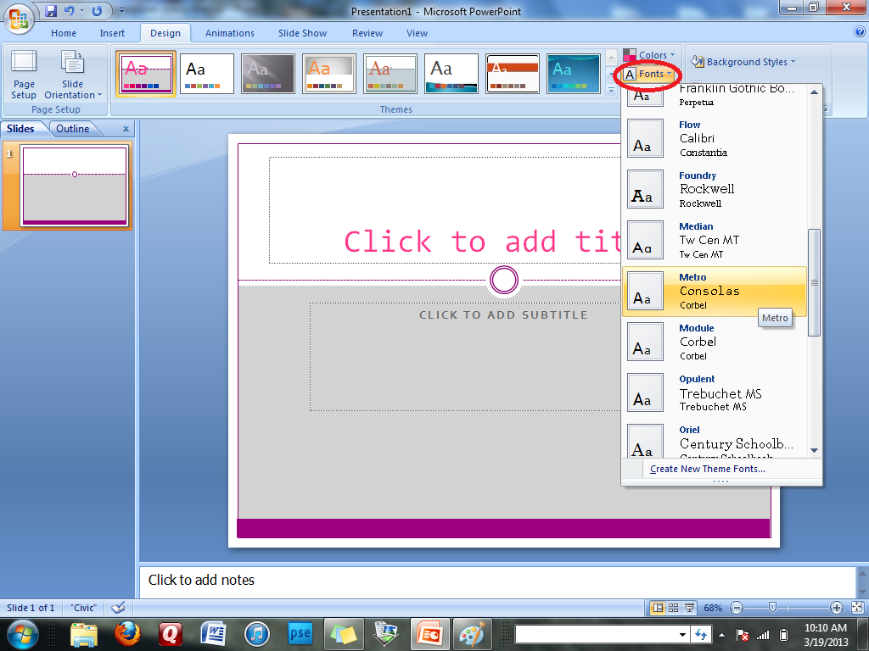Open the View ribbon tab
The image size is (869, 651).
[x=417, y=33]
